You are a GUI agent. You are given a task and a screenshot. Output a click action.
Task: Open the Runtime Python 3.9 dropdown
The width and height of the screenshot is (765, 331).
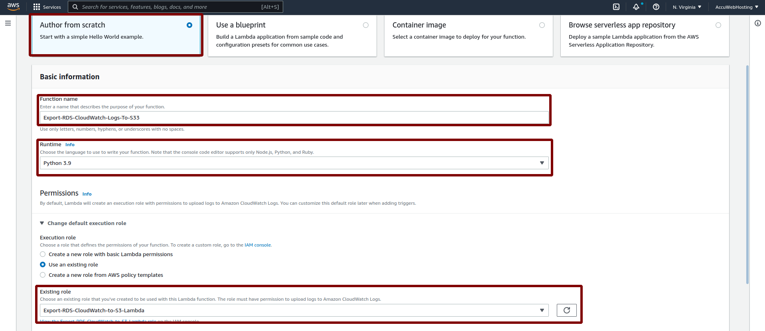pos(294,163)
